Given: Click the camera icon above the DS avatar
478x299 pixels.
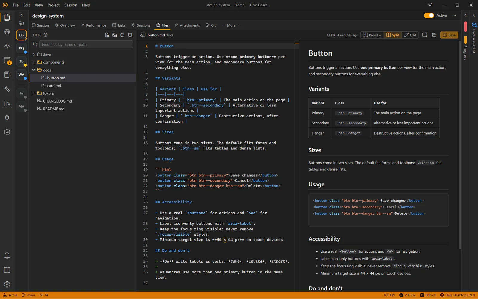Looking at the screenshot, I should (x=21, y=23).
